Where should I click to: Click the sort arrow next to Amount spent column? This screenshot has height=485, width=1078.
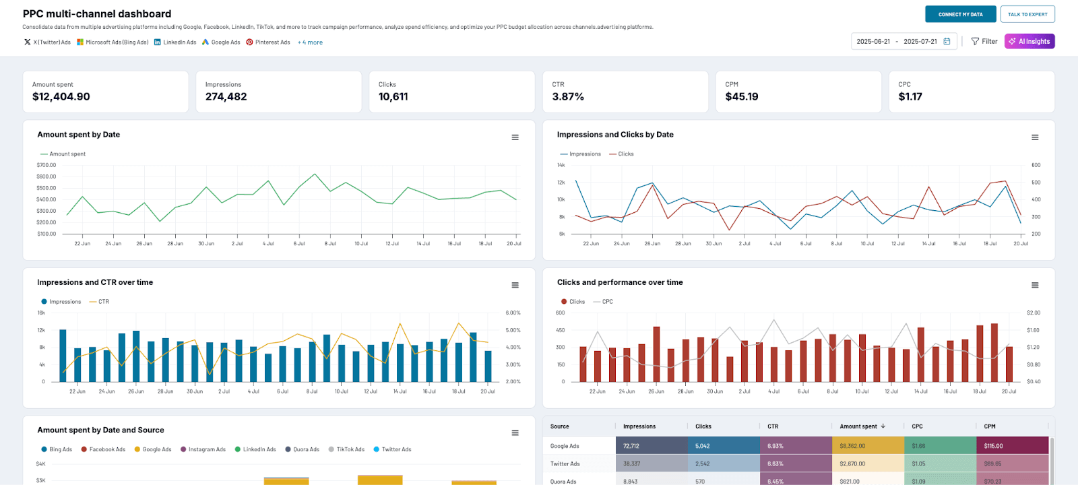(x=883, y=426)
